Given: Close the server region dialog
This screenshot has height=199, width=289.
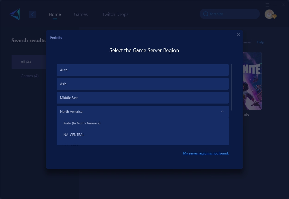Looking at the screenshot, I should pyautogui.click(x=238, y=34).
